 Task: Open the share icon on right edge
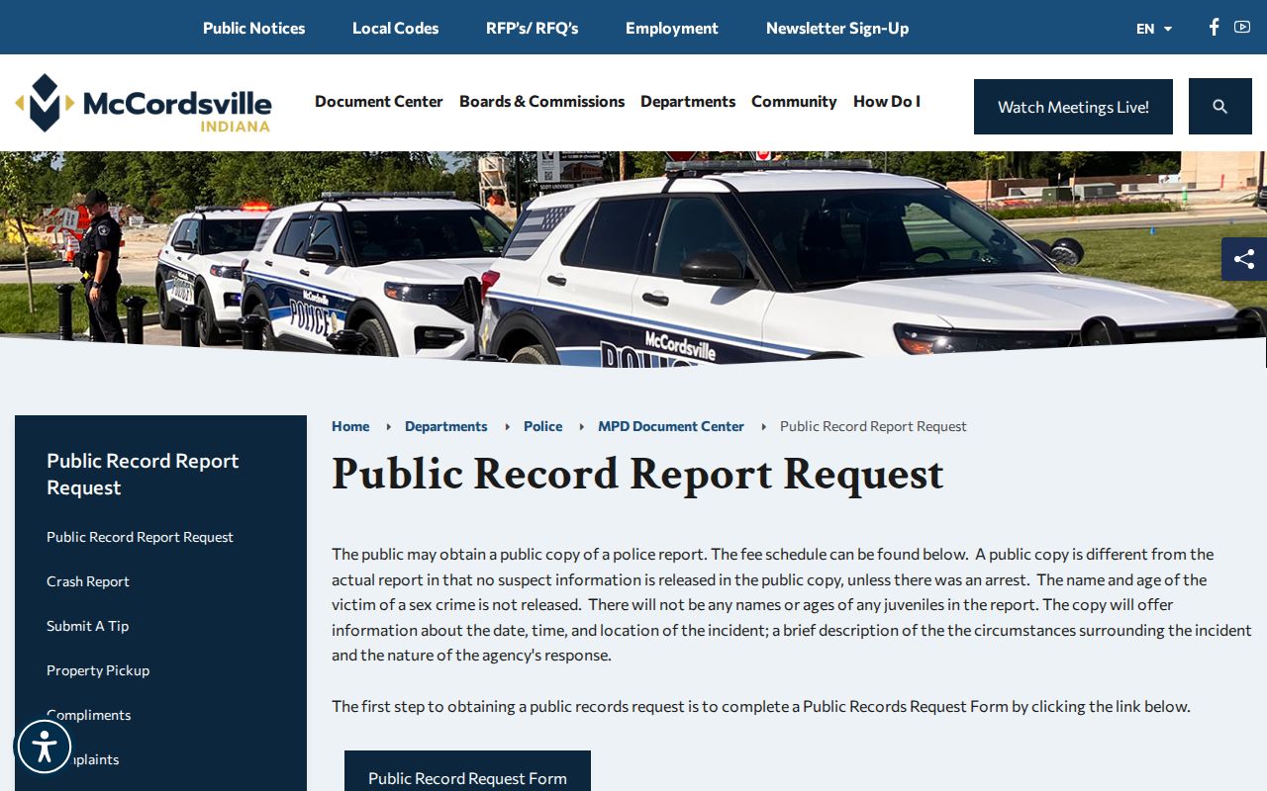pos(1244,259)
